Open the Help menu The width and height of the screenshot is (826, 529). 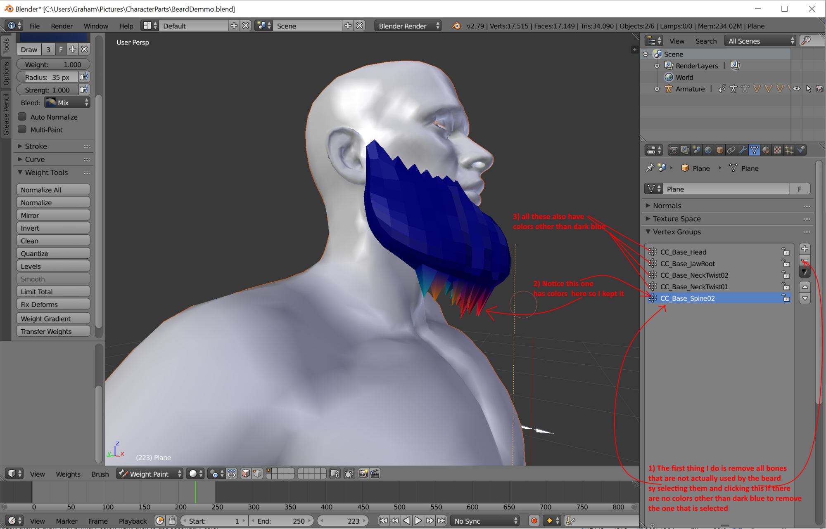pyautogui.click(x=126, y=26)
